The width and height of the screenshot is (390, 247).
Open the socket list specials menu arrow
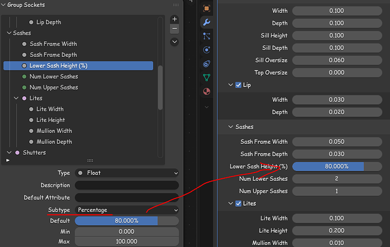click(x=175, y=42)
